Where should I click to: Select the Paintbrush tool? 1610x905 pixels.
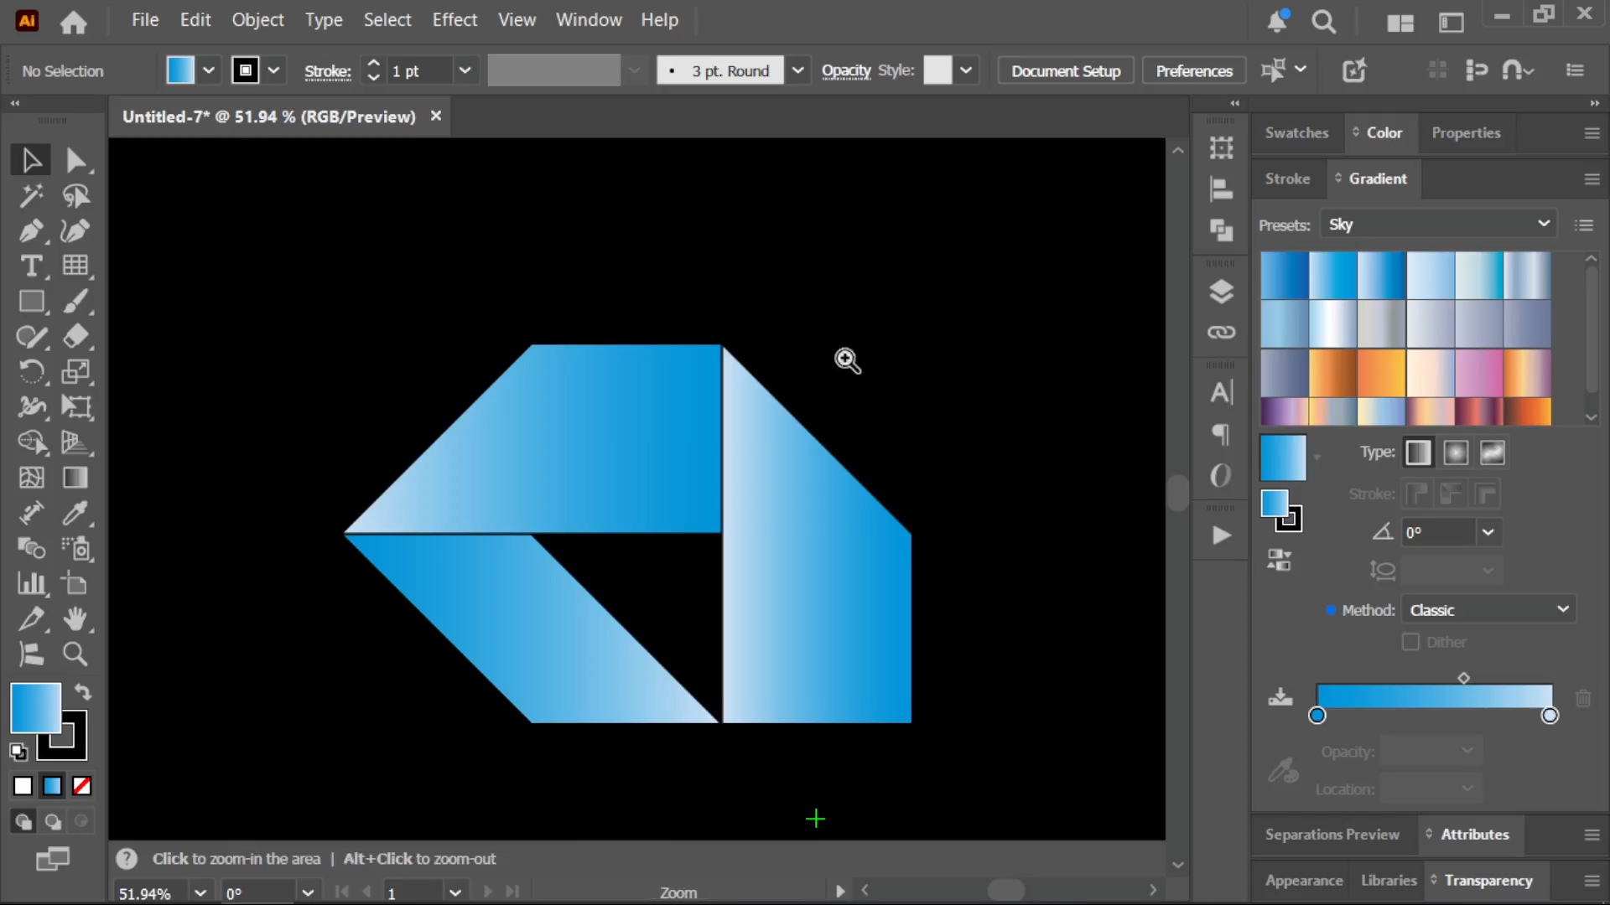[75, 302]
